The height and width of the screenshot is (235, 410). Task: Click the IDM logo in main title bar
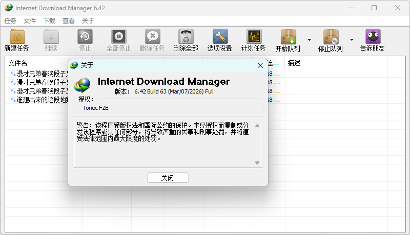[x=9, y=8]
